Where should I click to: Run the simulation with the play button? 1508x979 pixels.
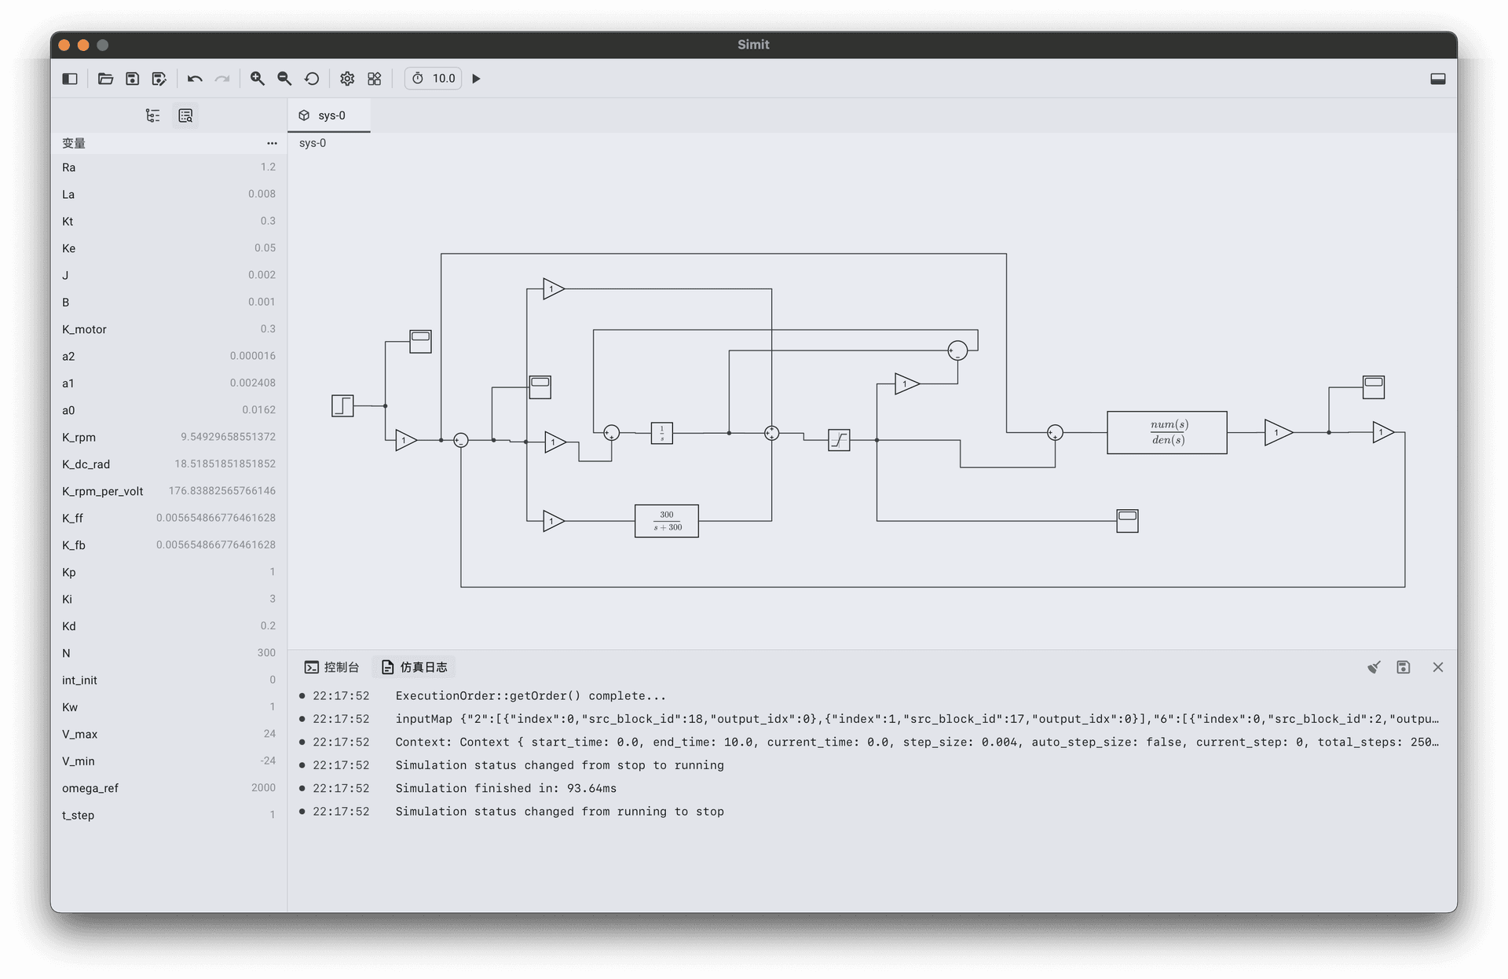pos(476,79)
